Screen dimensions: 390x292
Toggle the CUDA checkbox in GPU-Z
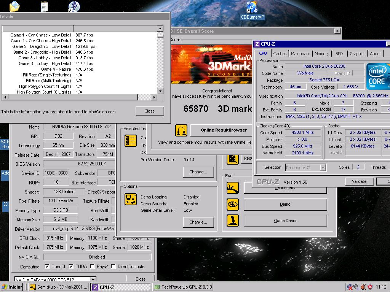[71, 266]
